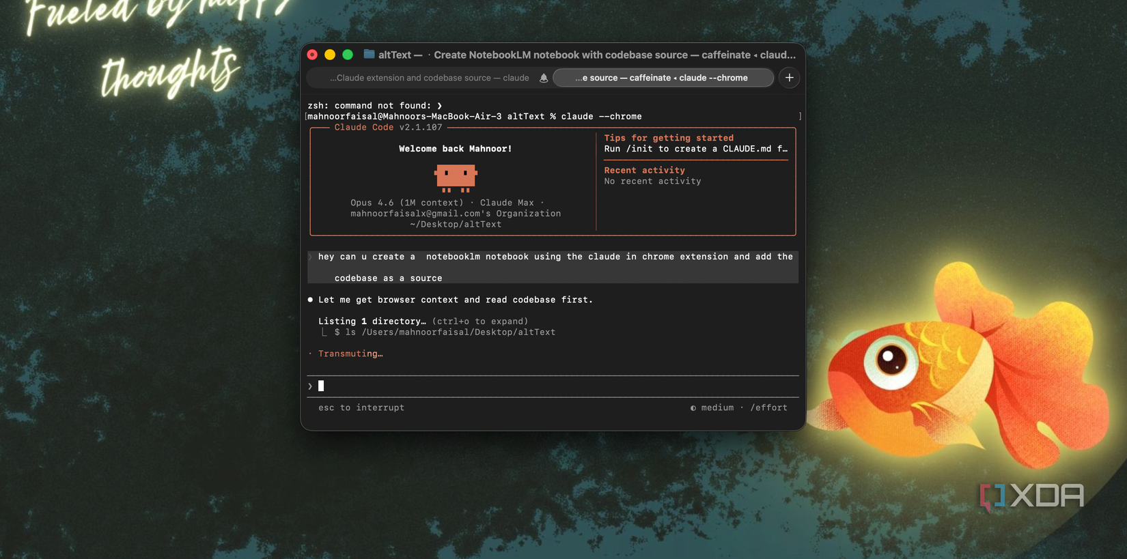Click the 'Tips for getting started' heading
Screen dimensions: 1127x559
pyautogui.click(x=669, y=138)
